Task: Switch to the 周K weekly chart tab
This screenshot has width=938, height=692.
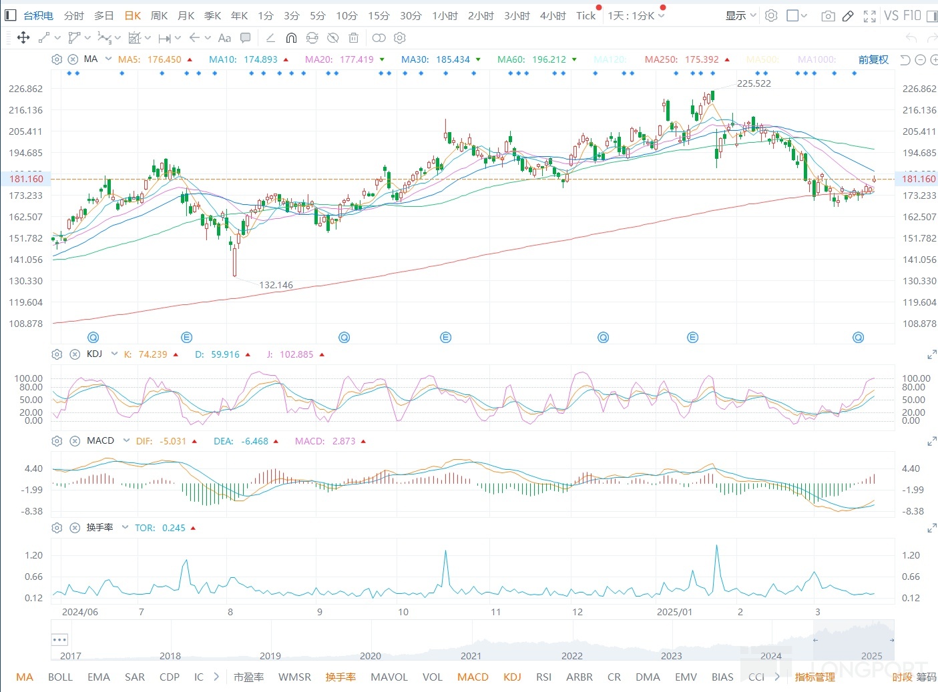Action: 159,15
